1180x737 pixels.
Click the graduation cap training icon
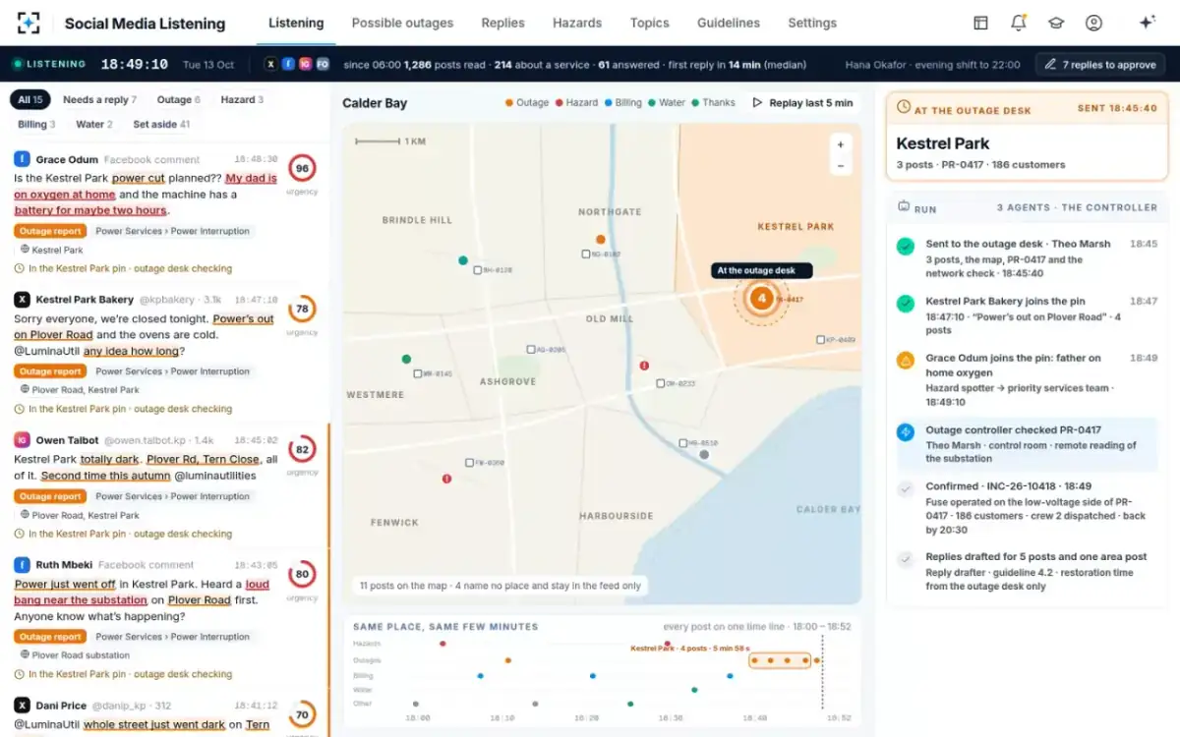click(1055, 23)
